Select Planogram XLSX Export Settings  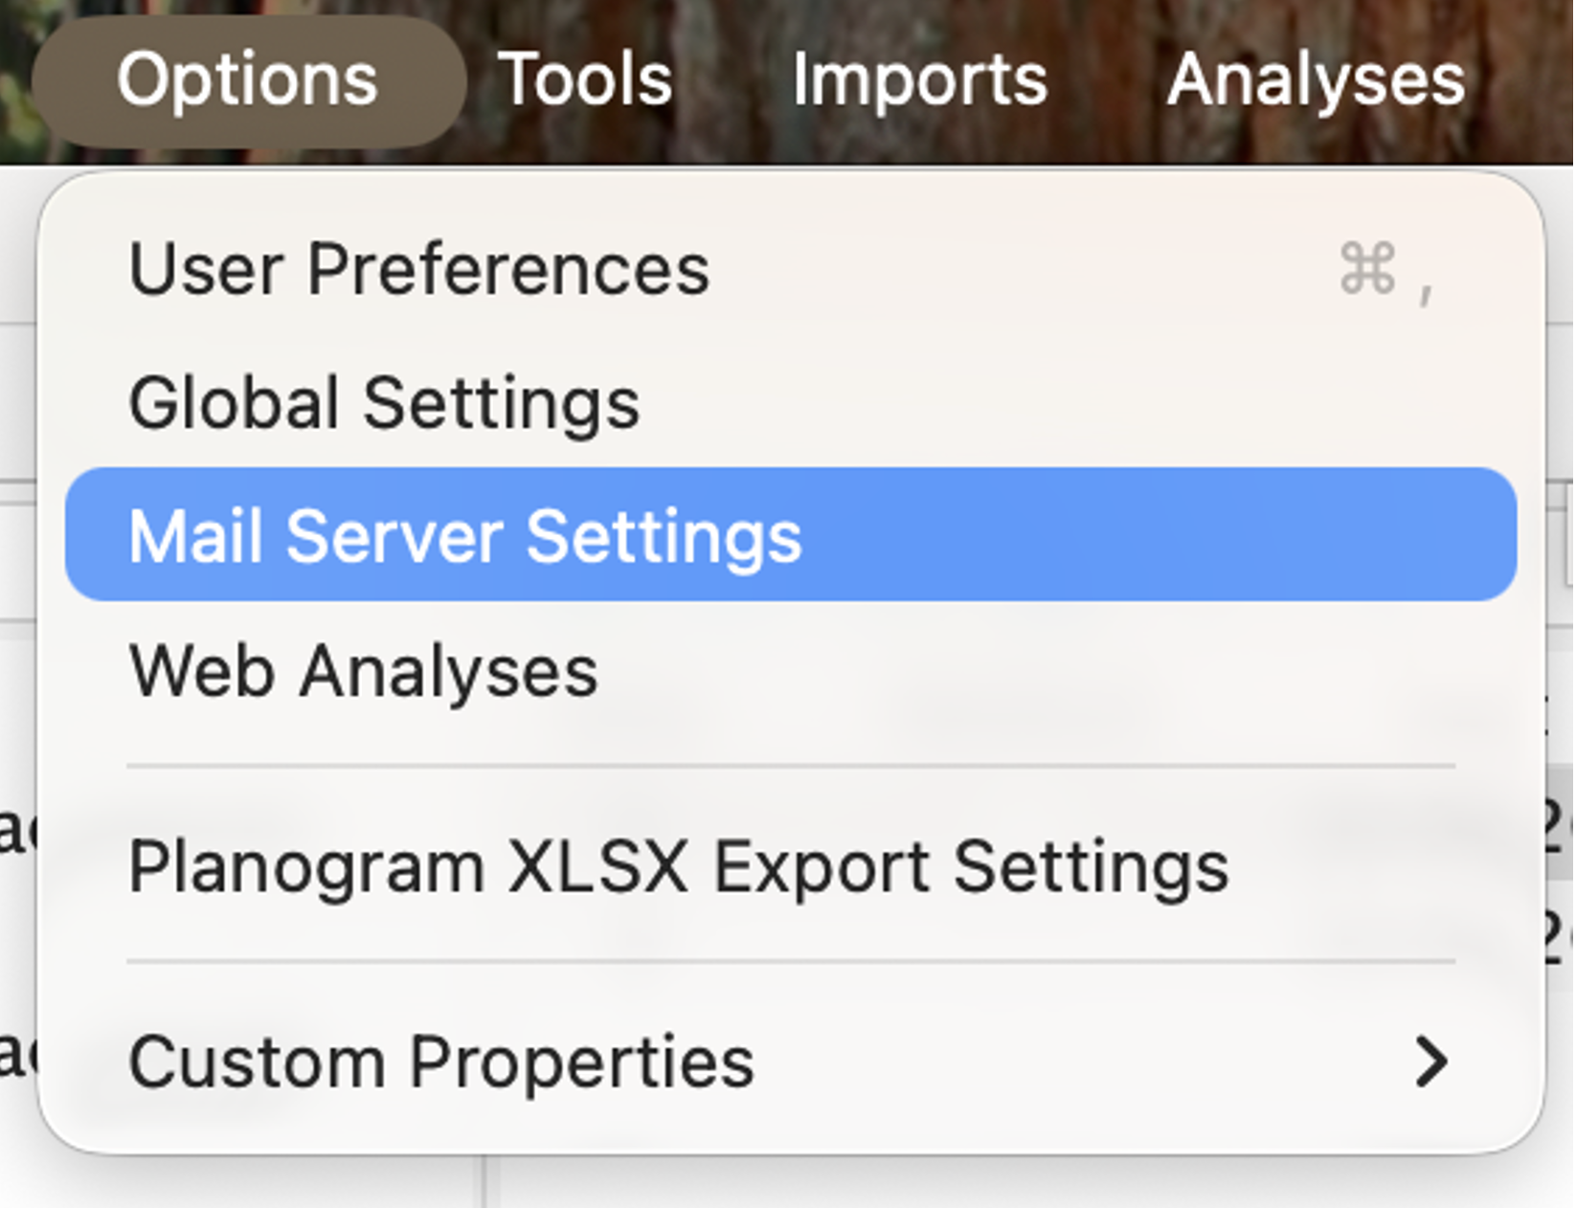point(791,866)
